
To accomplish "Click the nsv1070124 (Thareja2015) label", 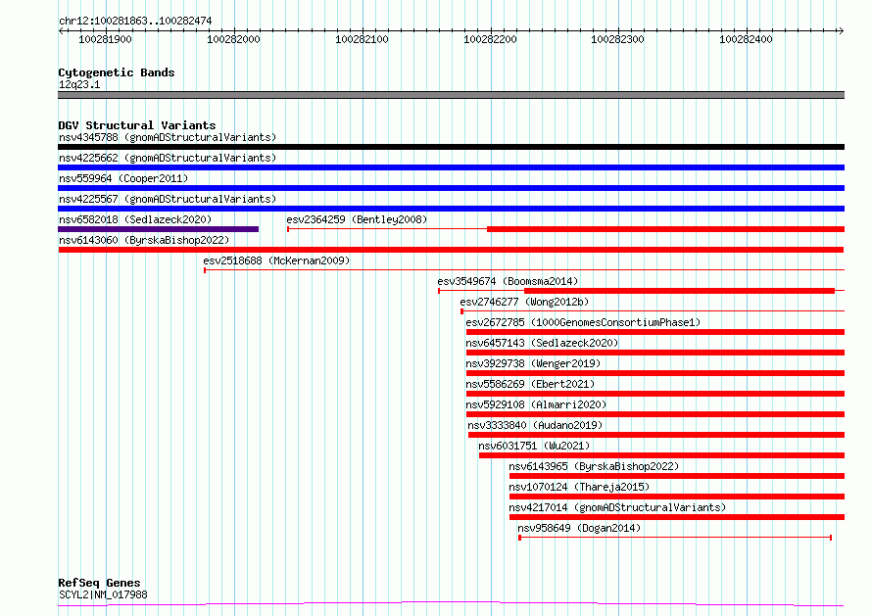I will [x=579, y=487].
